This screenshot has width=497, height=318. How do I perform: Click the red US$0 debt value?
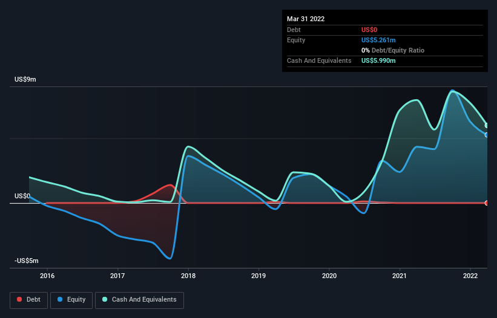(x=369, y=30)
